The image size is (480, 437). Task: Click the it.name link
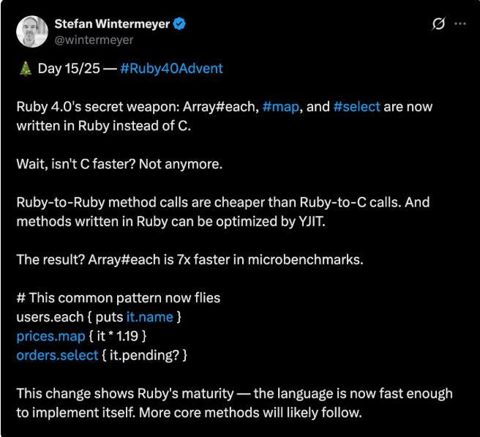tap(149, 317)
